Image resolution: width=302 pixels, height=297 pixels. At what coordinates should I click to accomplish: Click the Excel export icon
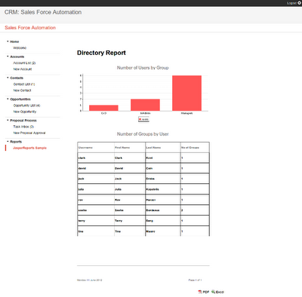[x=213, y=292]
